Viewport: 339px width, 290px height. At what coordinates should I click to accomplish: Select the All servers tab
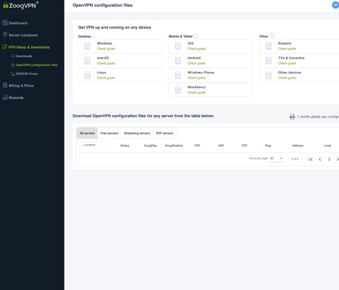coord(87,133)
